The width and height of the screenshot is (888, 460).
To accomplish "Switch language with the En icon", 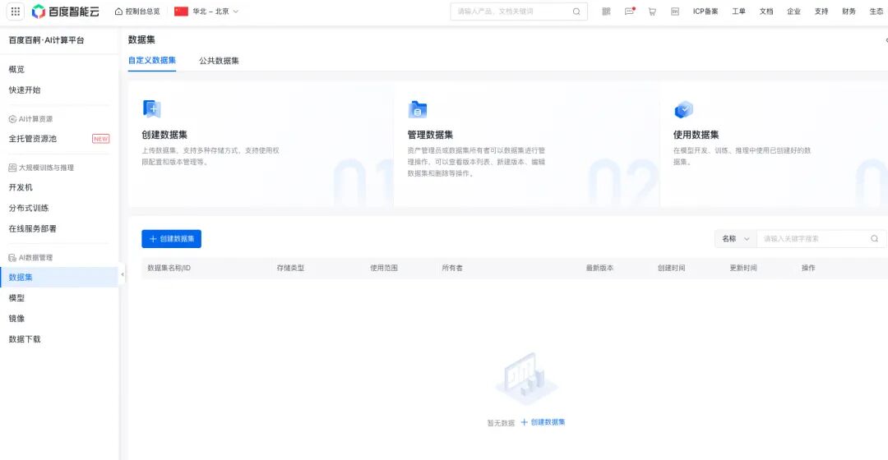I will point(675,11).
